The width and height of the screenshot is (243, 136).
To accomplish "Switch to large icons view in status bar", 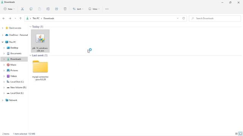I will click(240, 134).
